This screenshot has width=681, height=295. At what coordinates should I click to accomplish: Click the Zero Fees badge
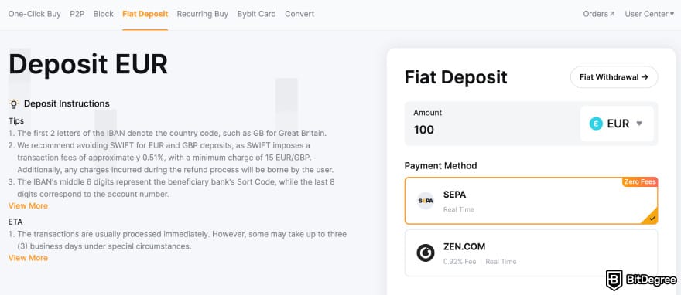click(640, 182)
